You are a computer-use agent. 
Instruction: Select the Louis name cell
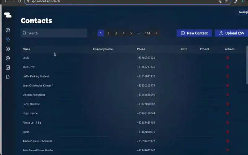pyautogui.click(x=26, y=58)
